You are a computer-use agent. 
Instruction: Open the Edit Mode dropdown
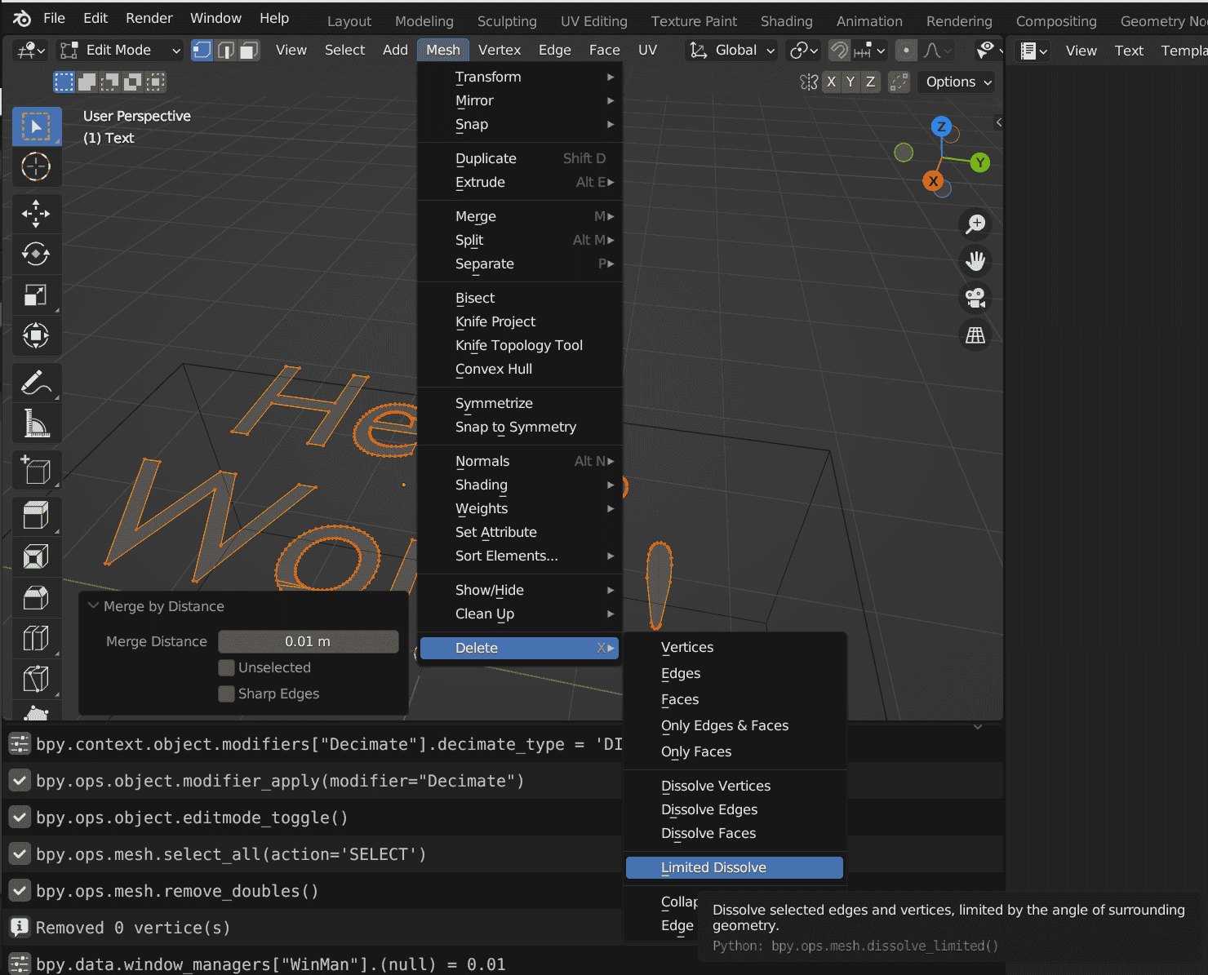[x=120, y=51]
